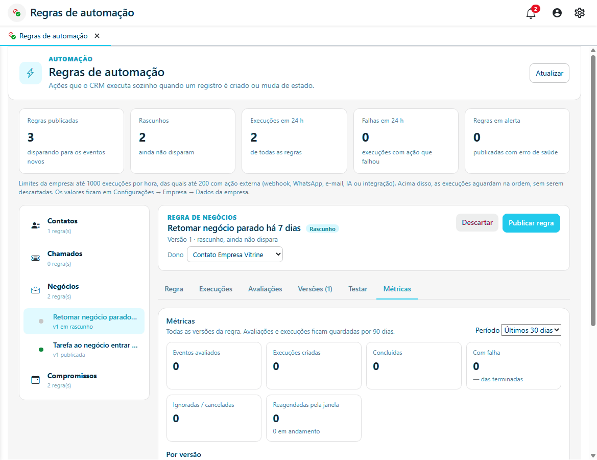The width and height of the screenshot is (597, 460).
Task: Click the Com falha metric card
Action: coord(514,365)
